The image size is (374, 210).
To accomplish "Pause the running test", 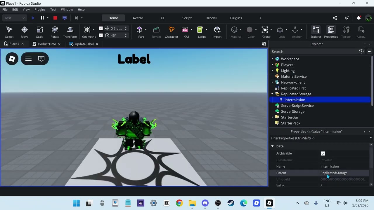I will pos(42,18).
